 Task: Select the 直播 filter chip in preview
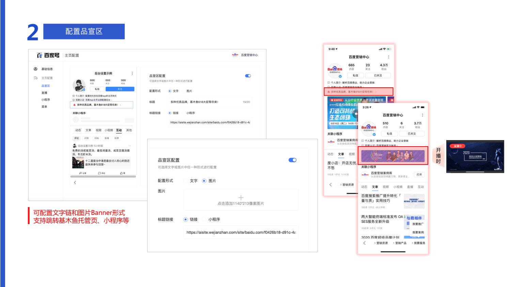107,138
